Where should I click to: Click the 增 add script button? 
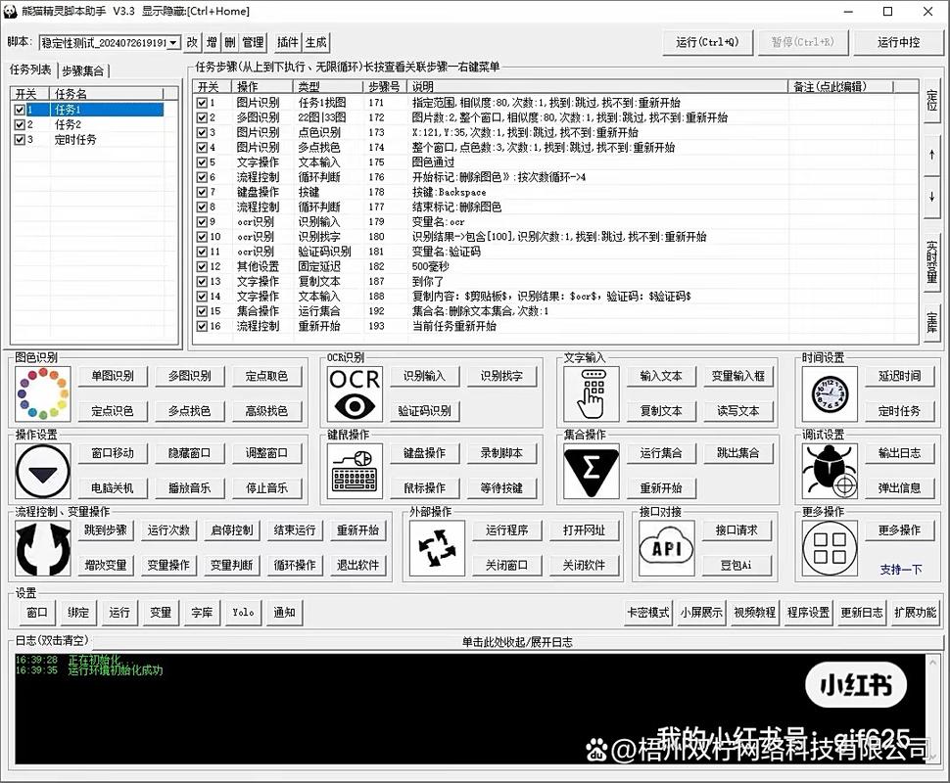(x=212, y=42)
